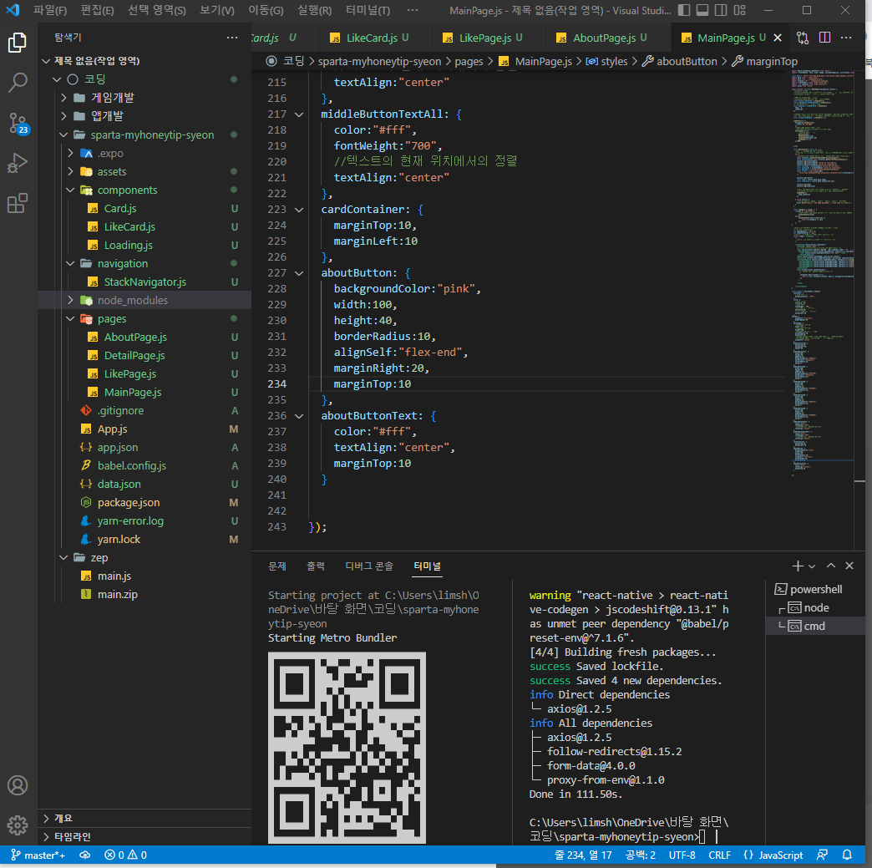Toggle bottom panel layout icon

coord(702,10)
